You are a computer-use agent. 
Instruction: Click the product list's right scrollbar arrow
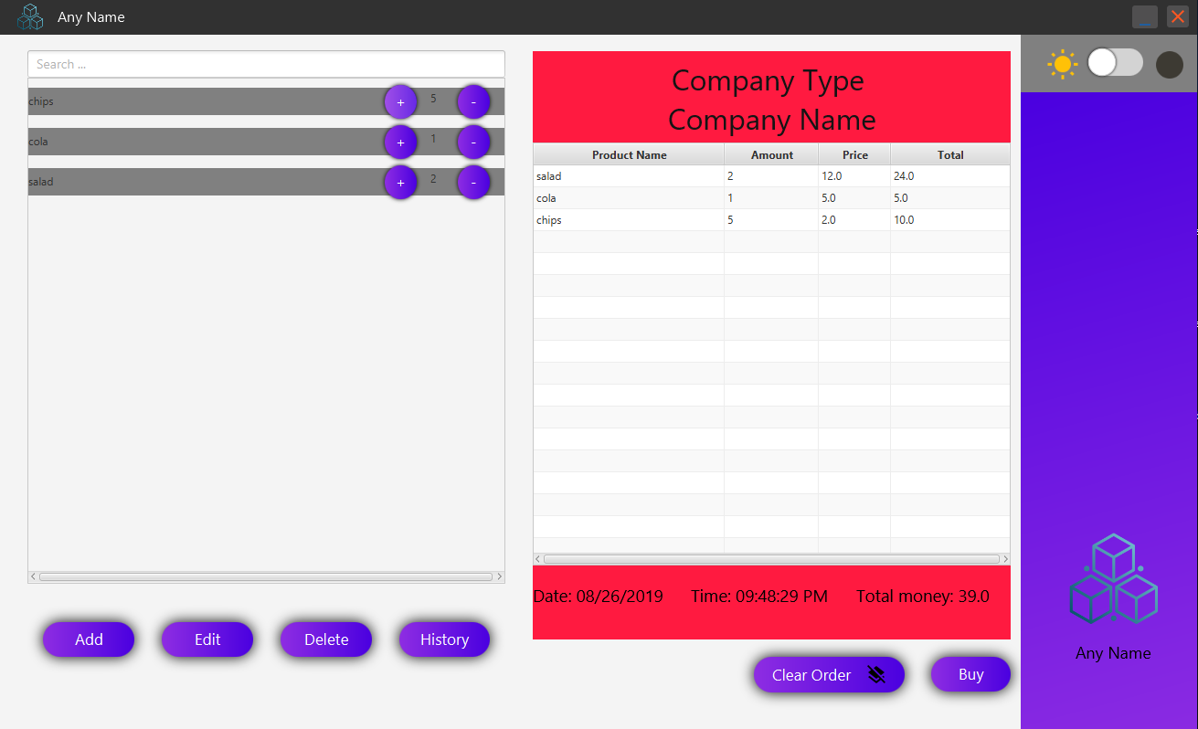click(x=499, y=576)
